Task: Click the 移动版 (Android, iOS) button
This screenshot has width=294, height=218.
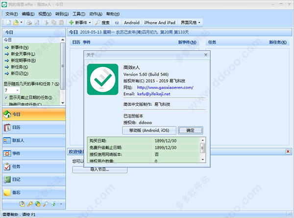Action: point(149,131)
